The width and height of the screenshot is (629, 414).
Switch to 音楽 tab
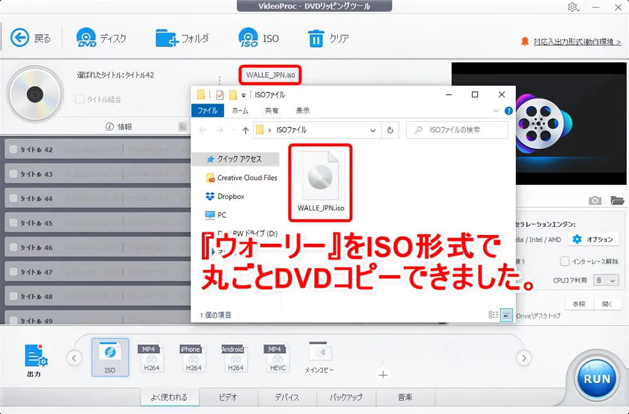(x=405, y=397)
